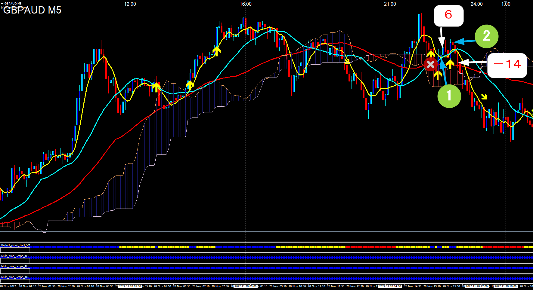Click the 2022.11.28 17:00 highlighted date marker
The width and height of the screenshot is (533, 290).
[477, 286]
